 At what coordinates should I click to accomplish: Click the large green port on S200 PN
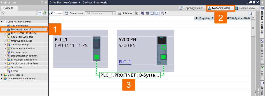click(163, 57)
